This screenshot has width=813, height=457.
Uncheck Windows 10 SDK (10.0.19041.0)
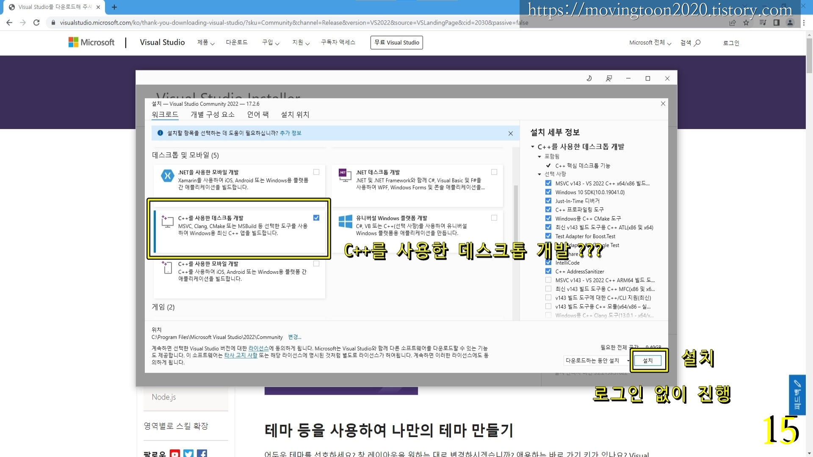tap(548, 192)
